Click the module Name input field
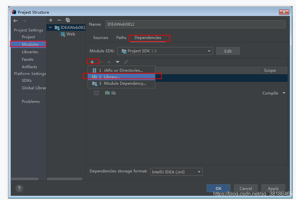This screenshot has height=200, width=296. point(195,24)
